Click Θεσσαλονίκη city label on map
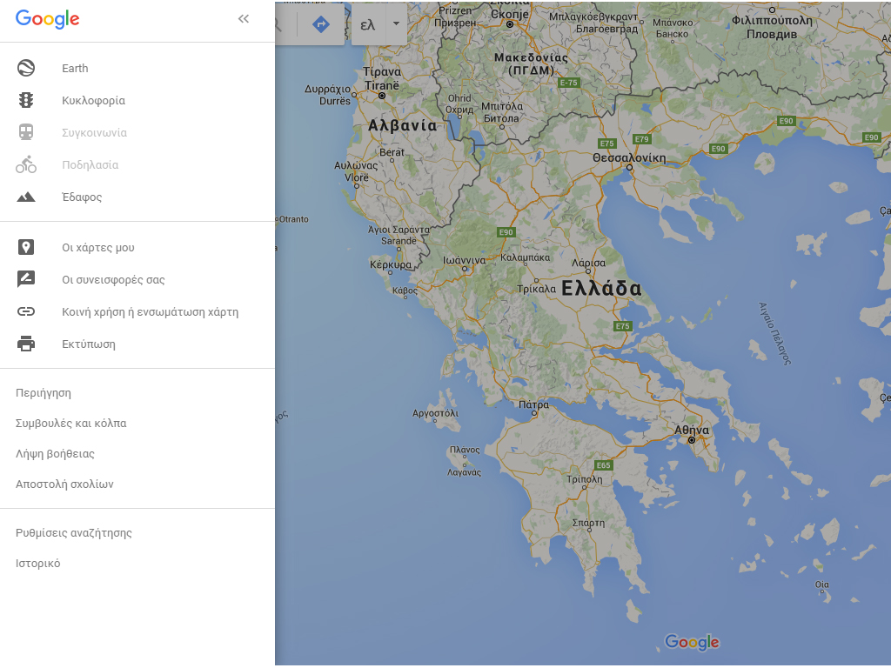891x668 pixels. [629, 157]
